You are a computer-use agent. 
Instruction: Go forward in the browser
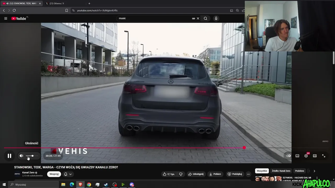[9, 10]
